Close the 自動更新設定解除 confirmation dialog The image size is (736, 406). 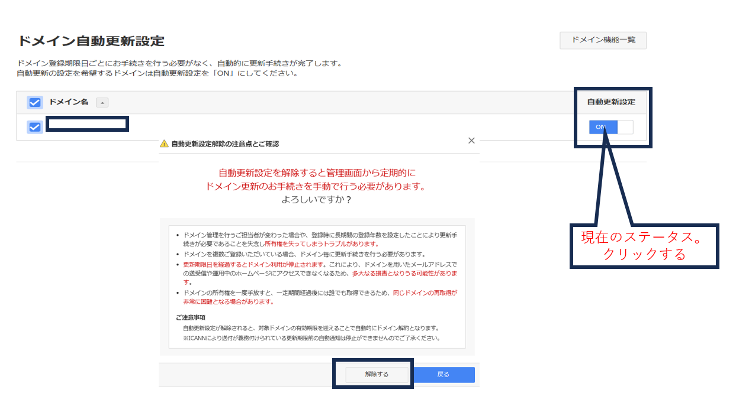click(x=471, y=141)
